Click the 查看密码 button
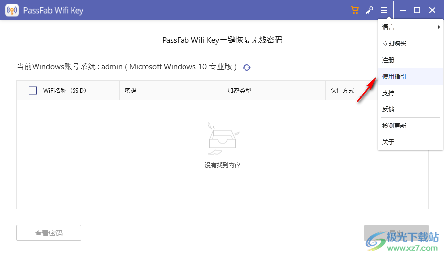This screenshot has width=444, height=256. (x=49, y=233)
